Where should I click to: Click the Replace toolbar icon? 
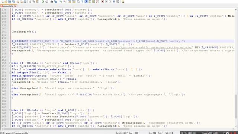point(55,1)
